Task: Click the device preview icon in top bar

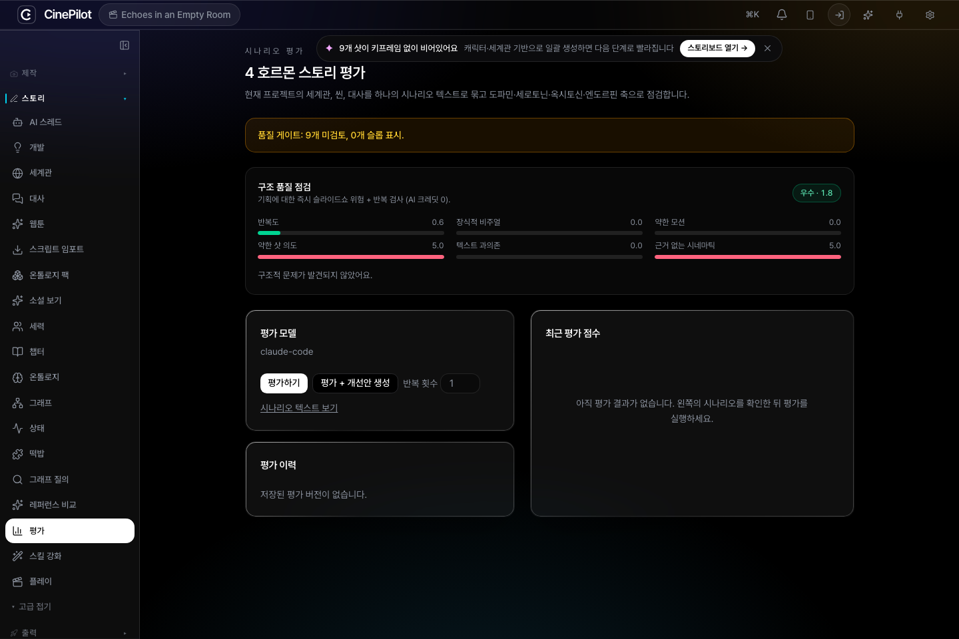Action: pos(810,15)
